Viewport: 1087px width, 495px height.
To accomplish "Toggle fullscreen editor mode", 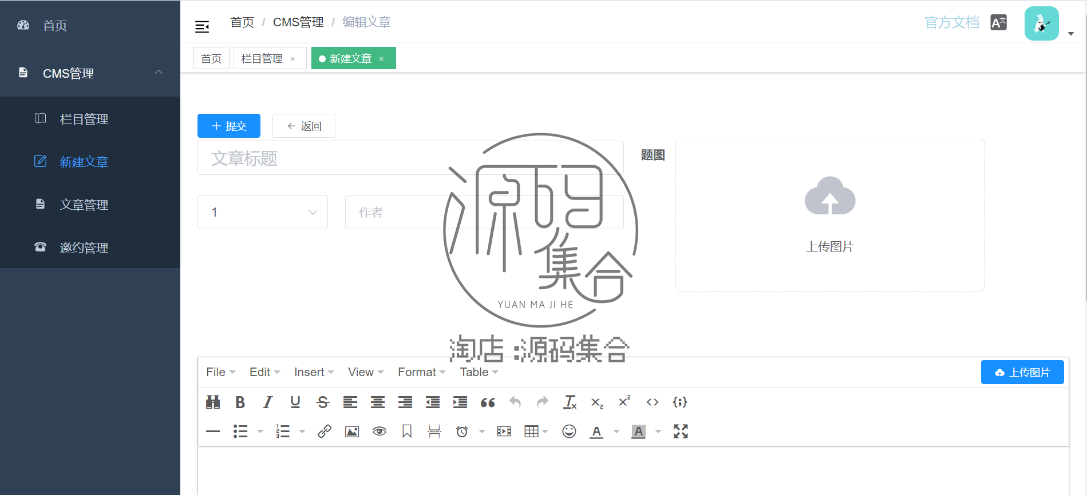I will 681,432.
